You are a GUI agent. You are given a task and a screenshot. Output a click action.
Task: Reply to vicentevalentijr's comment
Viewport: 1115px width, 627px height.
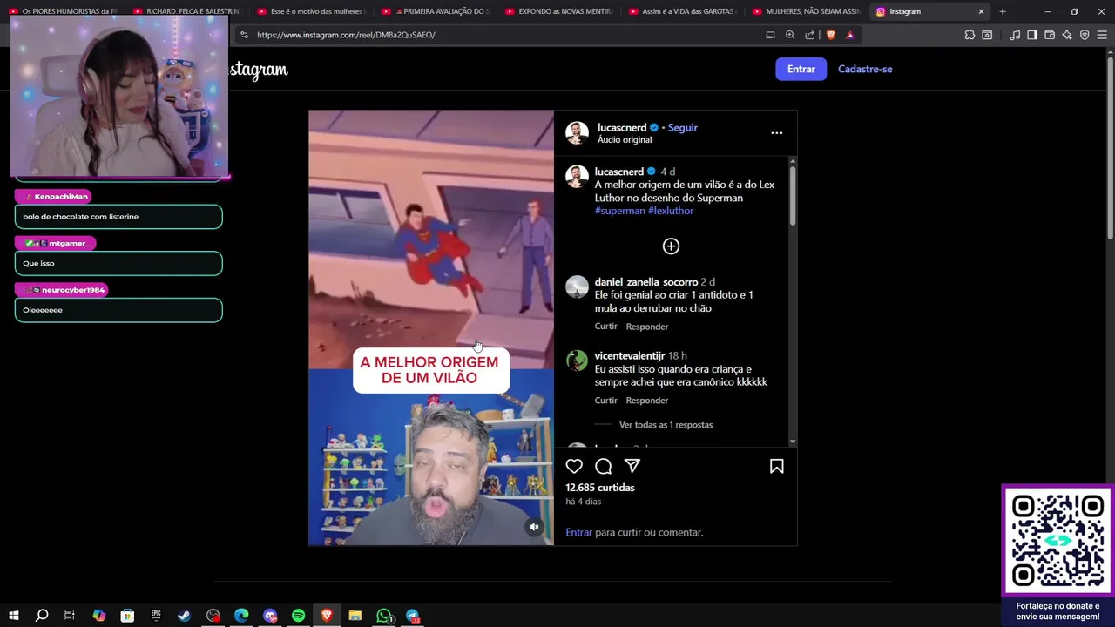click(647, 401)
